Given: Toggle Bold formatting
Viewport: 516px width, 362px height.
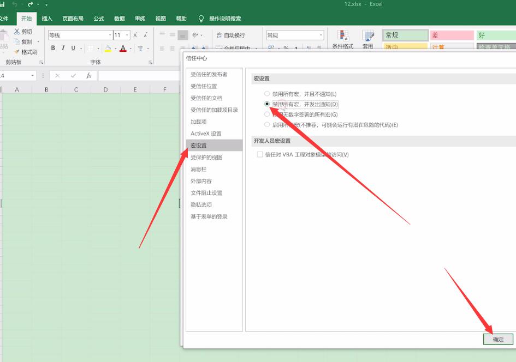Looking at the screenshot, I should (x=53, y=48).
